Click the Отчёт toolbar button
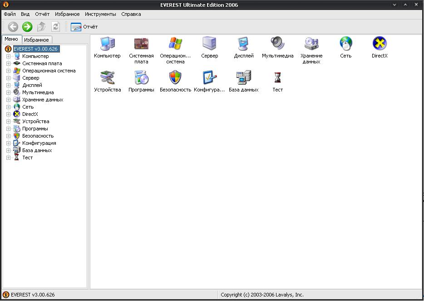Image resolution: width=424 pixels, height=301 pixels. [x=84, y=27]
